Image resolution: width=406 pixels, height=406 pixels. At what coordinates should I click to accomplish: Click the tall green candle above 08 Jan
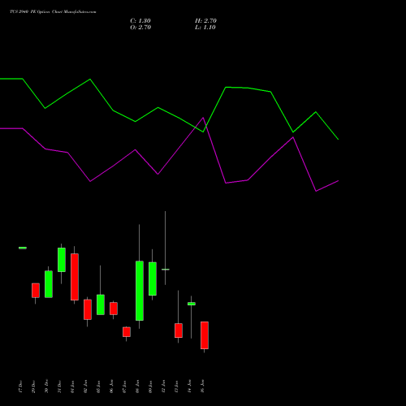click(x=140, y=291)
